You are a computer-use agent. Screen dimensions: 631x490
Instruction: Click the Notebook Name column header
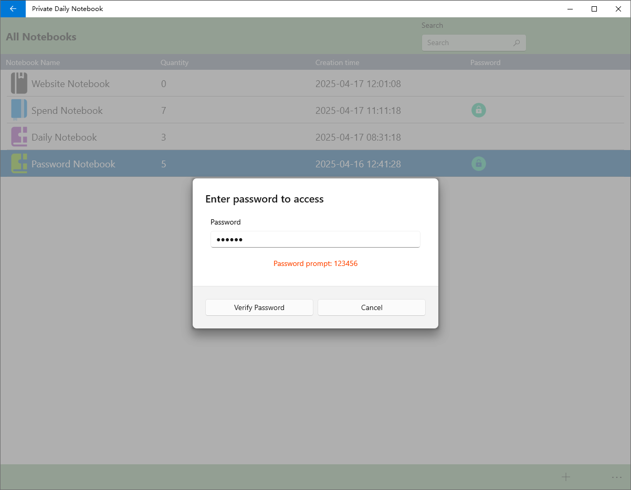33,62
